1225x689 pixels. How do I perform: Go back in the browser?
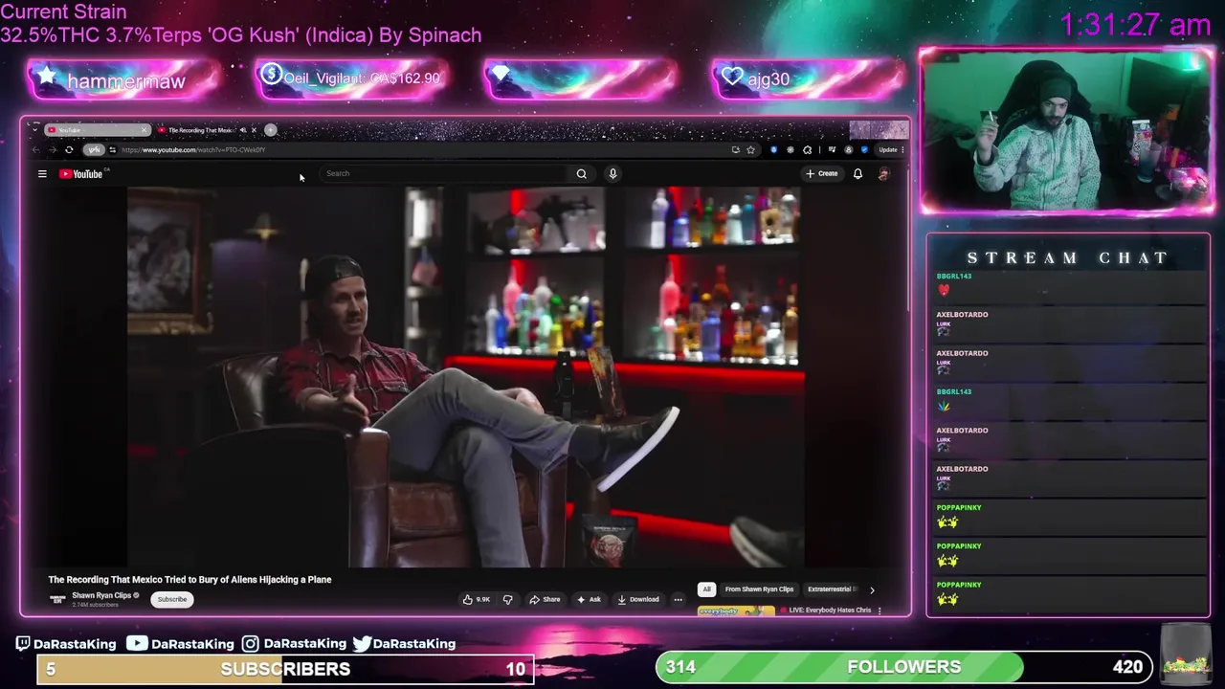coord(35,149)
